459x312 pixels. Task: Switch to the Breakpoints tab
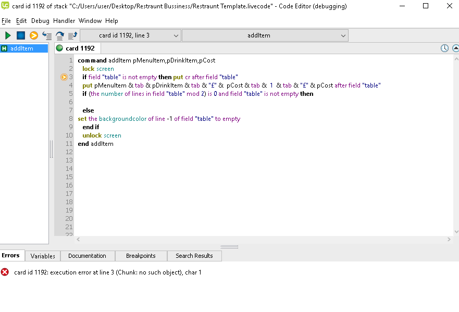(x=141, y=256)
